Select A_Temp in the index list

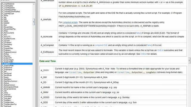click(5, 93)
